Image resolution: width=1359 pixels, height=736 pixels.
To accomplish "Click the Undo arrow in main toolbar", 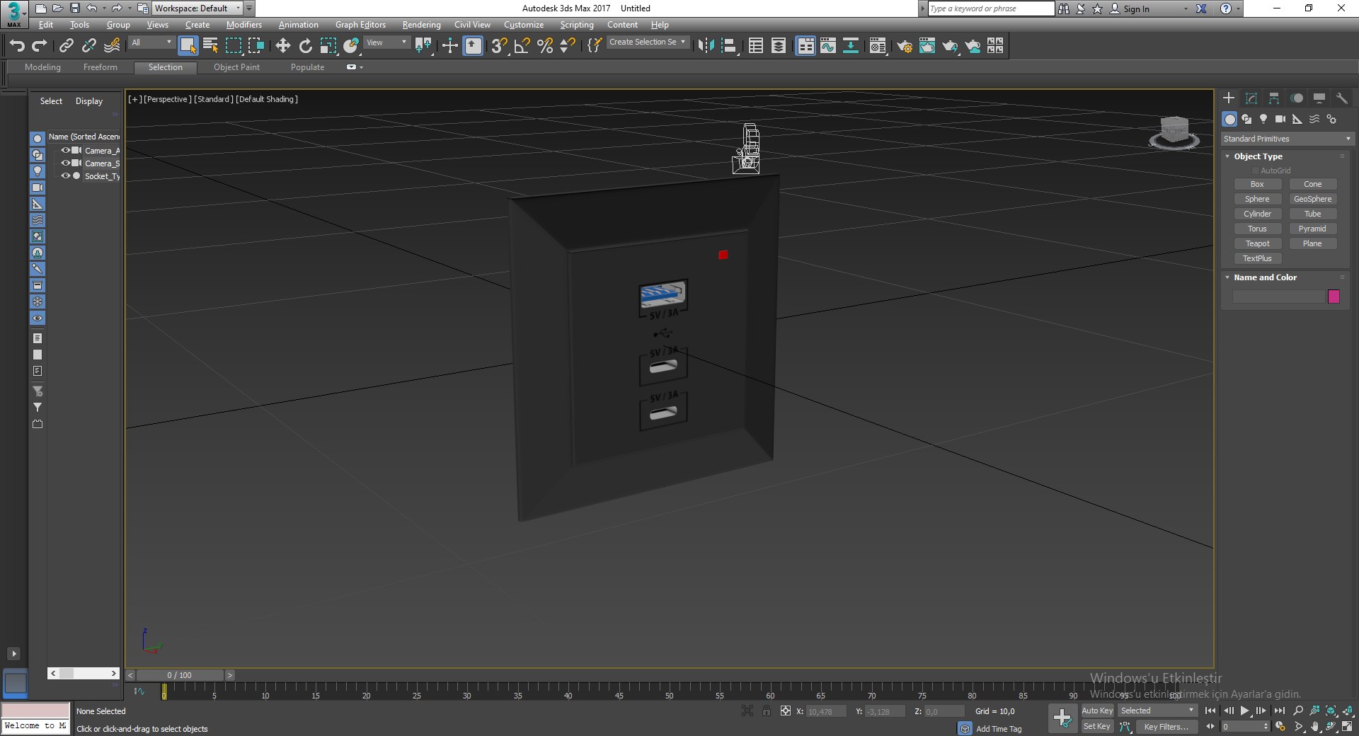I will coord(17,46).
